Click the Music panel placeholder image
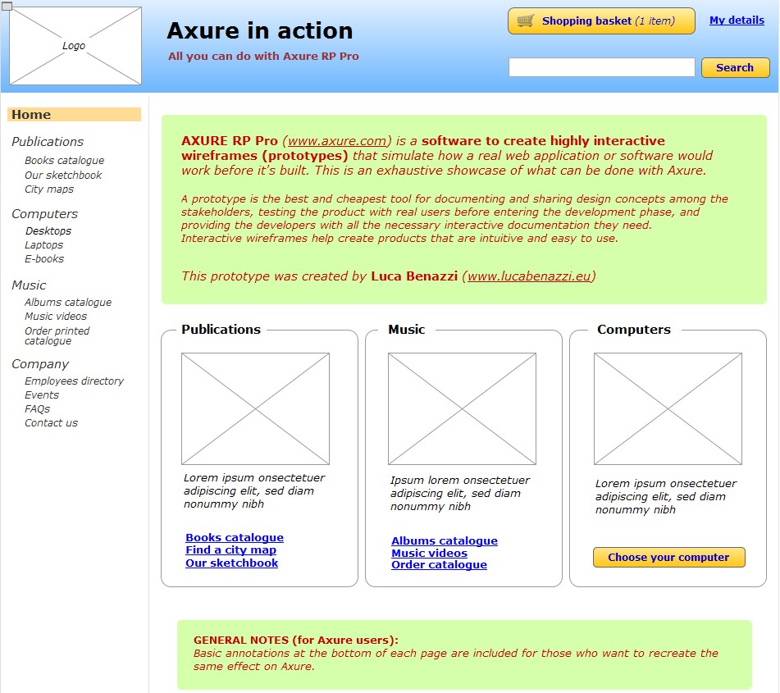This screenshot has width=780, height=693. tap(462, 409)
